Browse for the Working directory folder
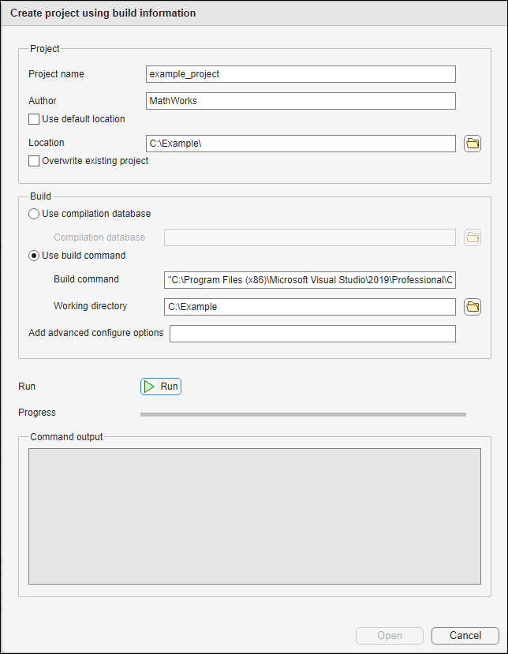 pyautogui.click(x=473, y=307)
